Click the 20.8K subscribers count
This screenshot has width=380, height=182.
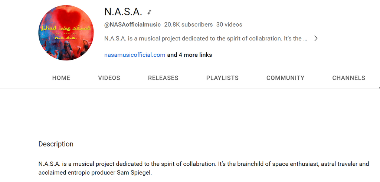click(x=188, y=24)
